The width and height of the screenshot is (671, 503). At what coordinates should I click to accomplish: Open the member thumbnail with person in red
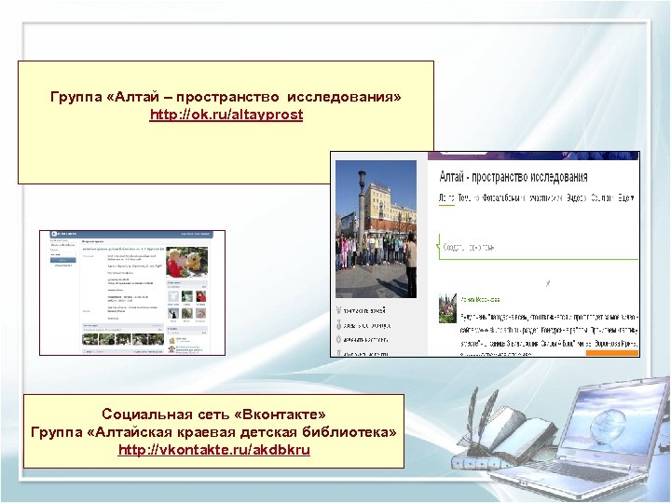pos(200,296)
